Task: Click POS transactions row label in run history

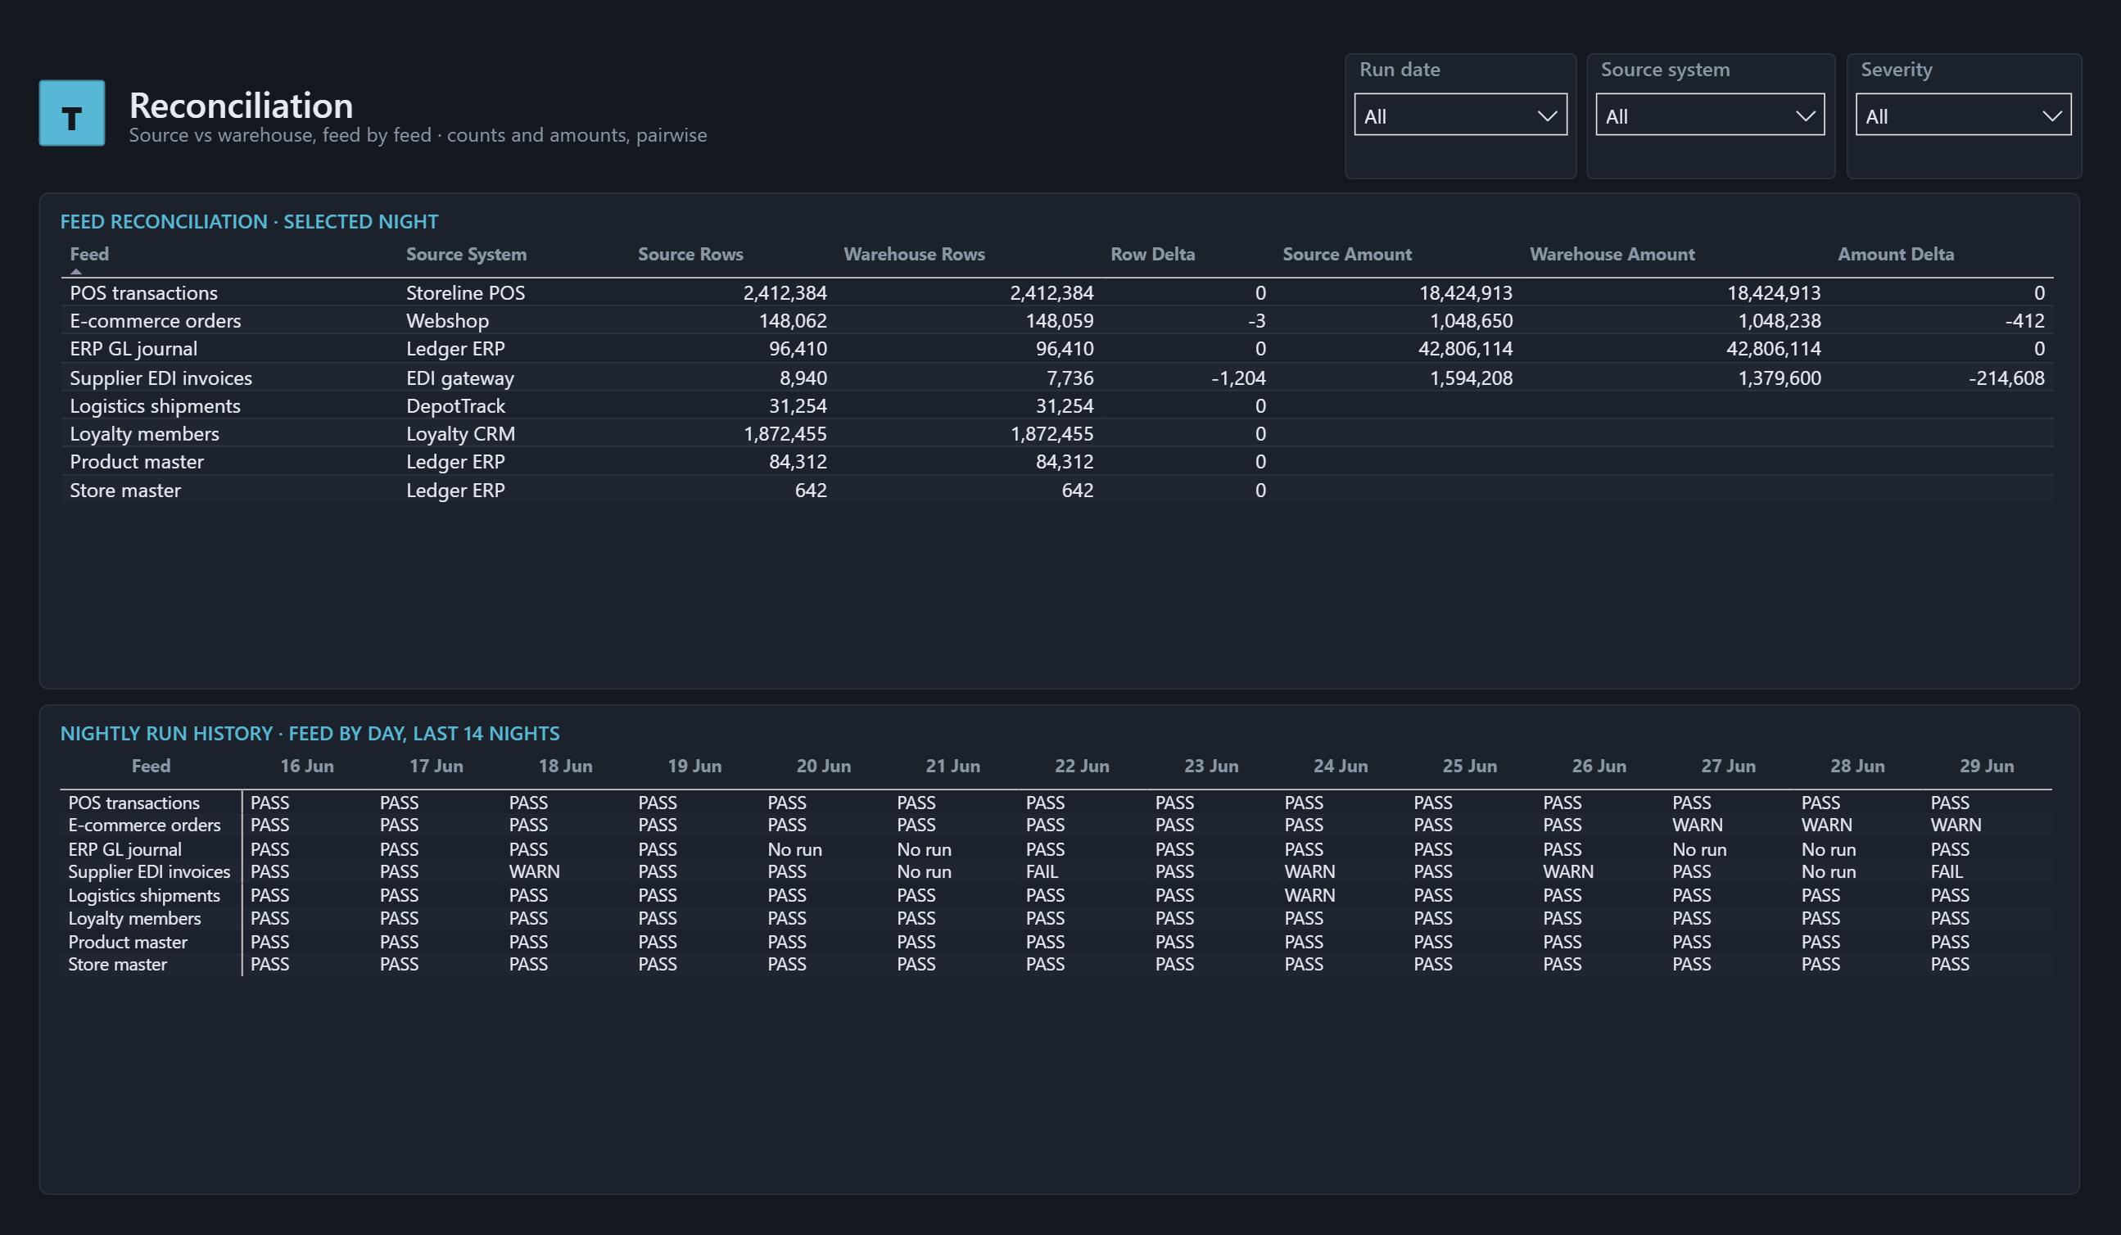Action: click(133, 803)
